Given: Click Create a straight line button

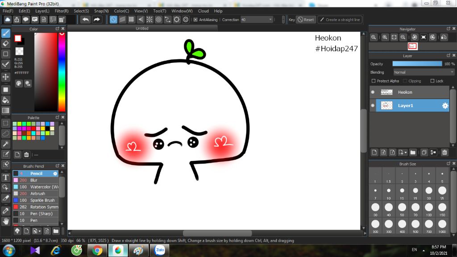Looking at the screenshot, I should (340, 20).
